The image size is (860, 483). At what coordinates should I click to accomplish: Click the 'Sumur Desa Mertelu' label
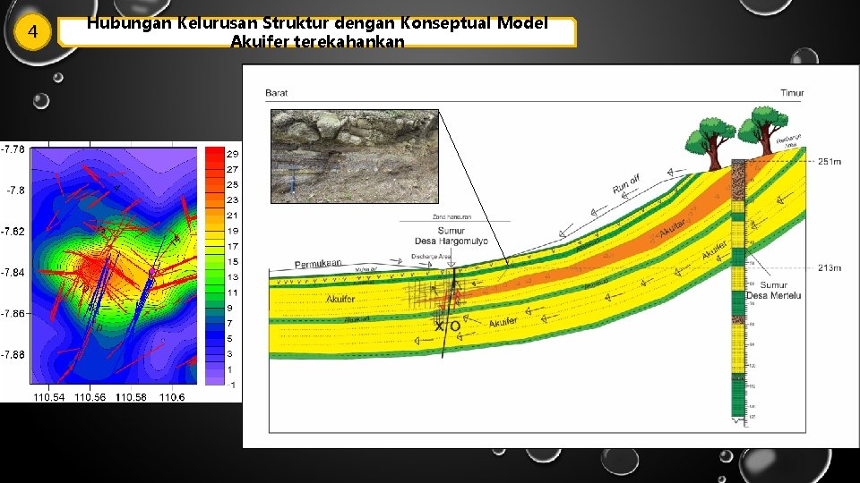pyautogui.click(x=773, y=290)
